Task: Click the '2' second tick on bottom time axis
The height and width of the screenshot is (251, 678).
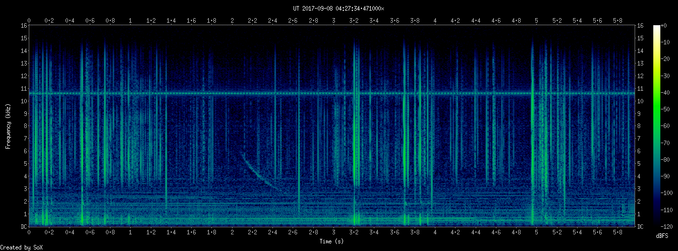Action: coord(232,232)
